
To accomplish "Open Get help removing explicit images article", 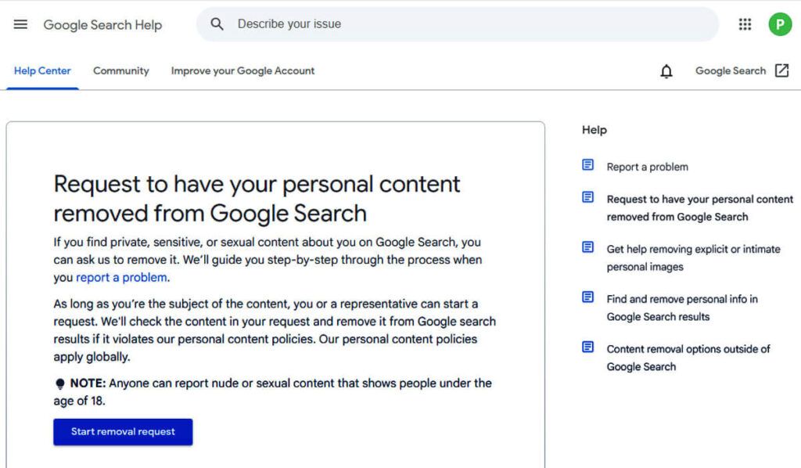I will click(x=693, y=257).
